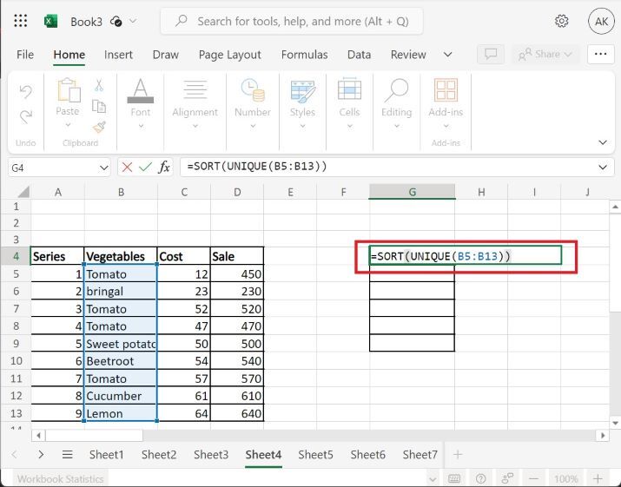Click zoom in plus button
The width and height of the screenshot is (621, 487).
pyautogui.click(x=598, y=478)
